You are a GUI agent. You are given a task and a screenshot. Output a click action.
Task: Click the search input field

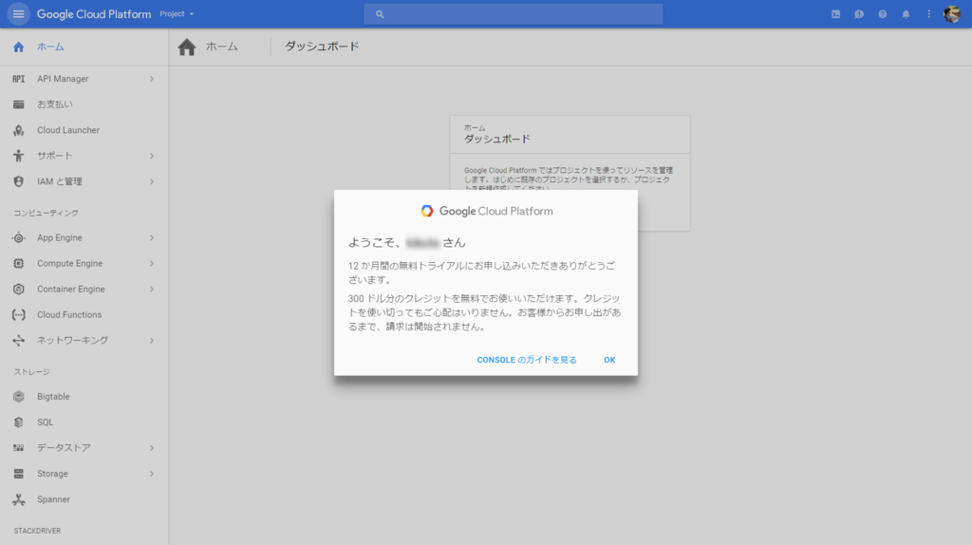click(x=514, y=13)
